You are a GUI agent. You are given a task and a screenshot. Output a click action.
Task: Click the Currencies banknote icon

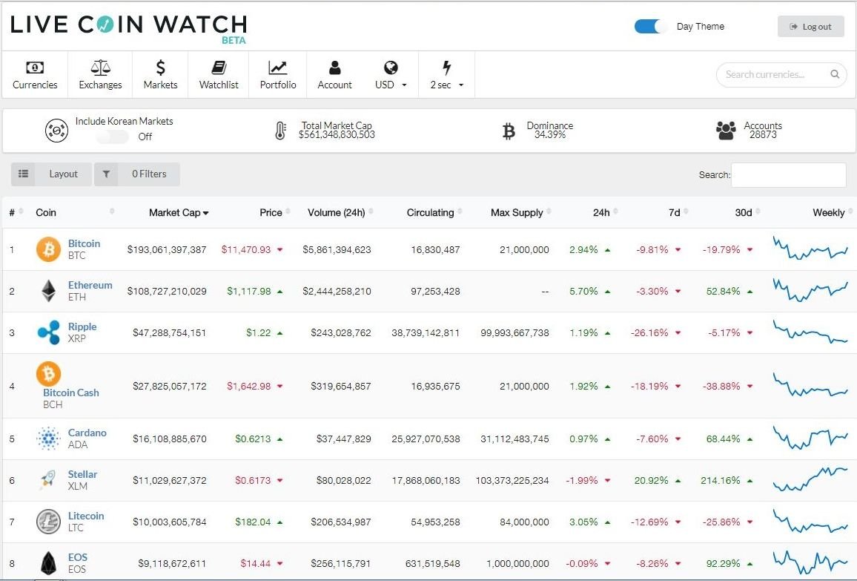click(35, 68)
